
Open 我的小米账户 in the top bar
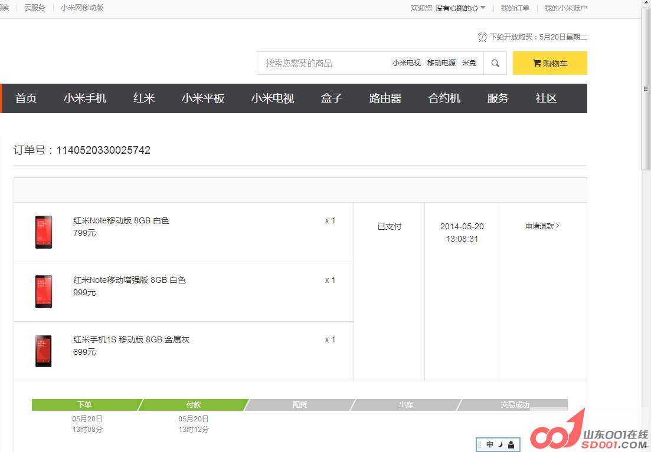tap(565, 8)
